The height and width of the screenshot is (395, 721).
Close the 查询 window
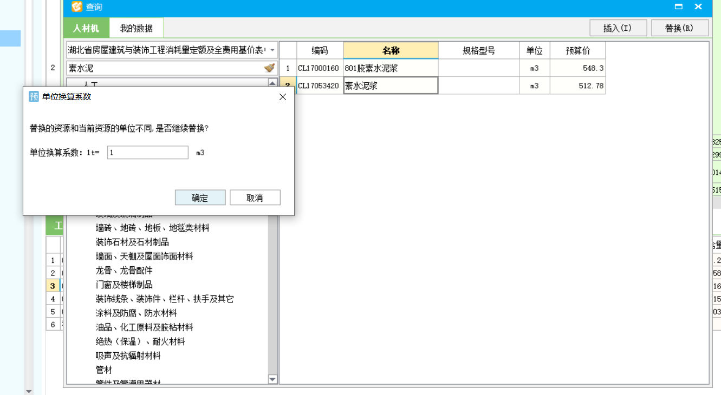coord(698,7)
